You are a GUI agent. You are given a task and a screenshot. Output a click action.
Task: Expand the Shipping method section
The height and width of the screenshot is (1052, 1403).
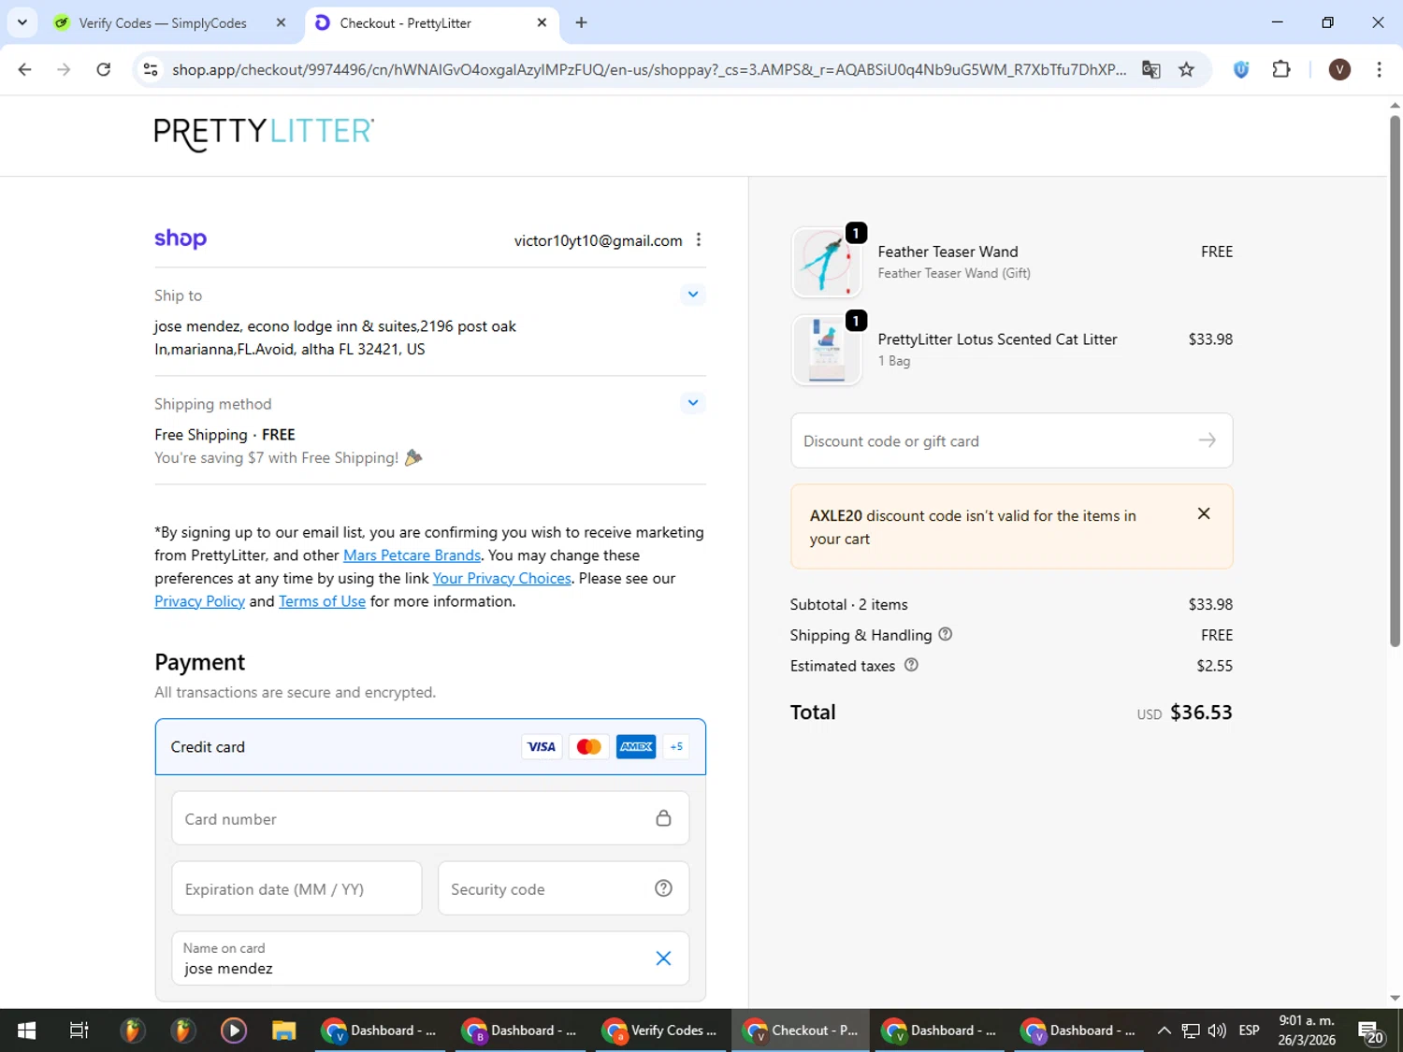click(692, 403)
